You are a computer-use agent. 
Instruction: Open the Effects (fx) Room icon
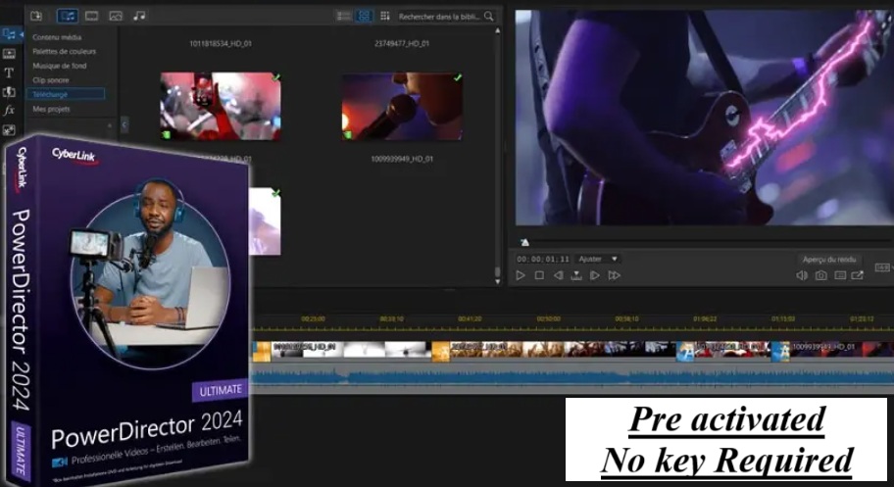point(9,111)
